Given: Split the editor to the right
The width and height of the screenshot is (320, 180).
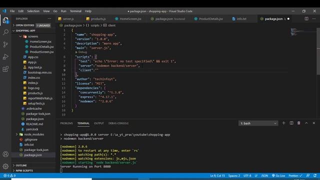Looking at the screenshot, I should pos(306,18).
